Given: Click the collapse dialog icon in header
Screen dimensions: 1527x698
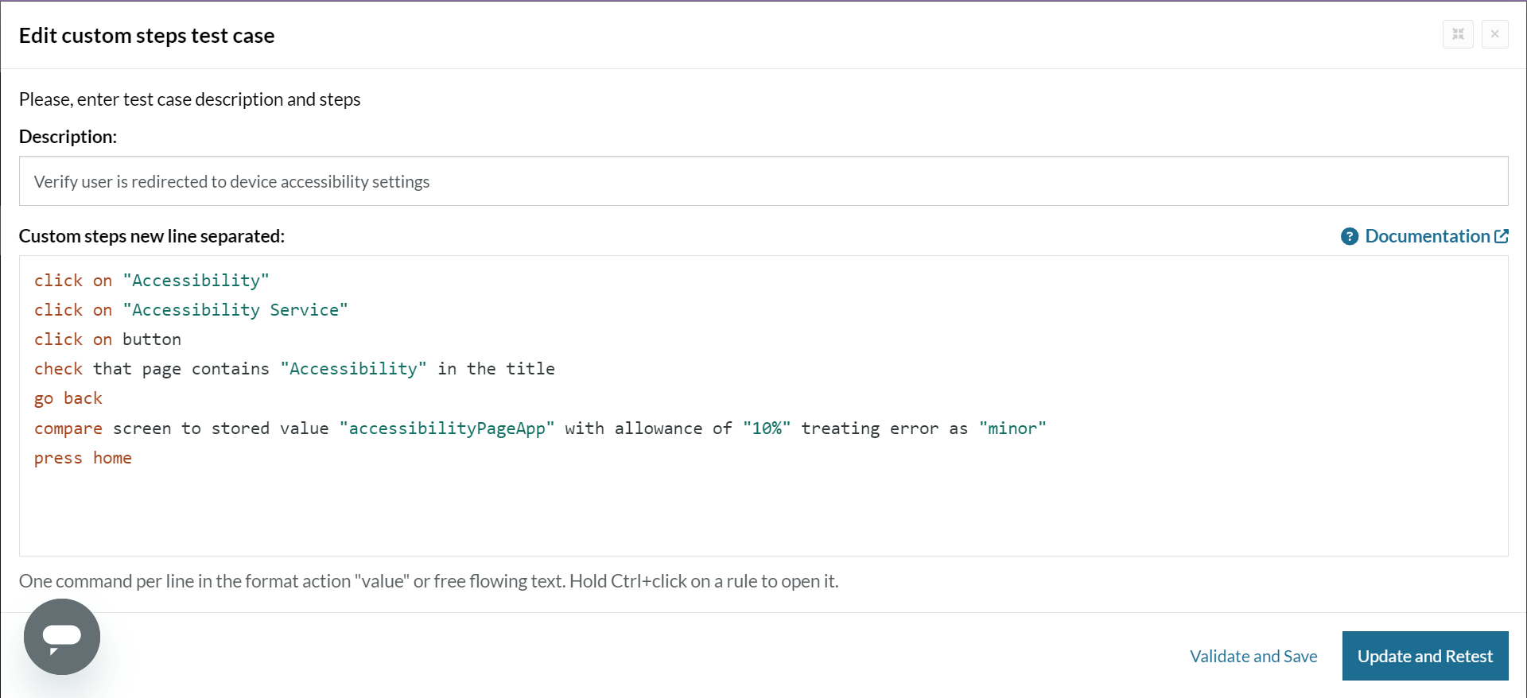Looking at the screenshot, I should click(1458, 34).
